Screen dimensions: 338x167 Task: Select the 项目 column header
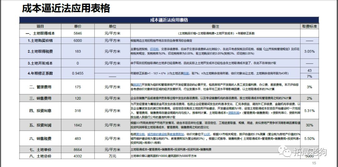[x=40, y=27]
